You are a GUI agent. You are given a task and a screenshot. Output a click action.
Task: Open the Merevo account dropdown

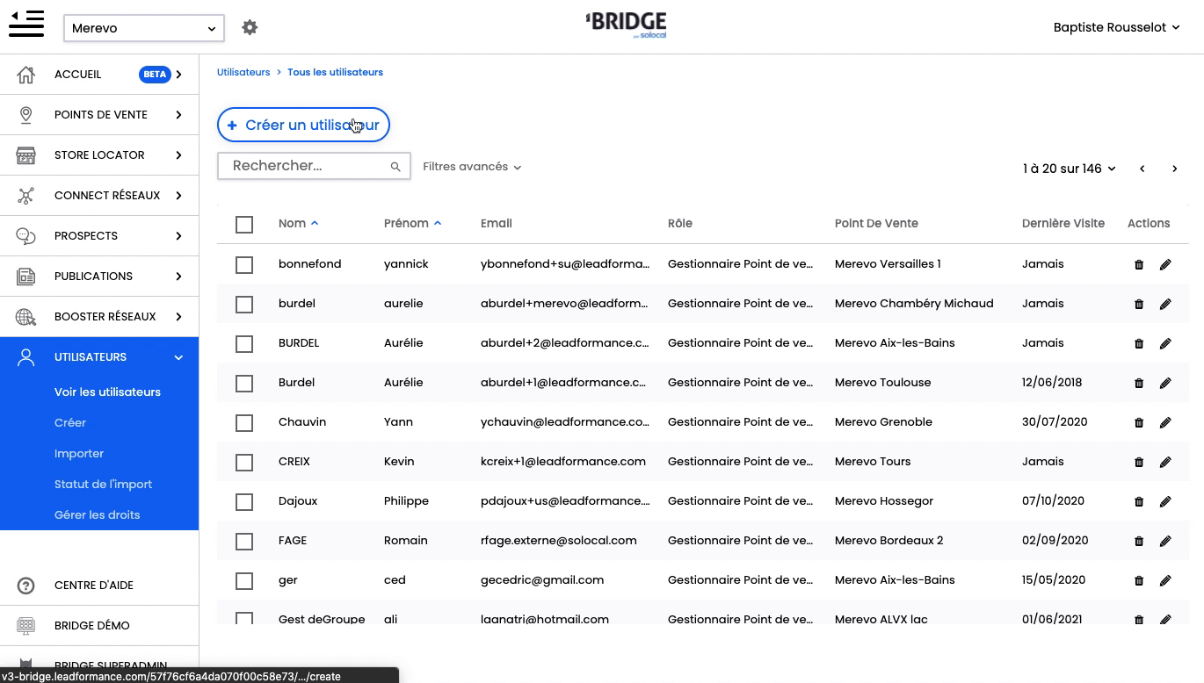144,28
